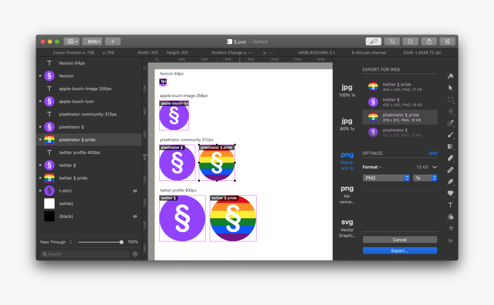Open the Format label popup menu
The image size is (494, 305).
tap(372, 167)
